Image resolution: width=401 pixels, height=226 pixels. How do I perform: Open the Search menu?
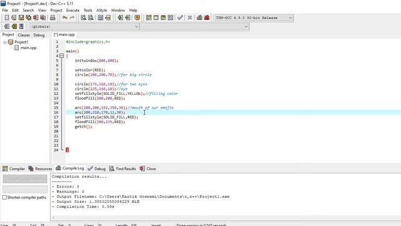pyautogui.click(x=28, y=10)
